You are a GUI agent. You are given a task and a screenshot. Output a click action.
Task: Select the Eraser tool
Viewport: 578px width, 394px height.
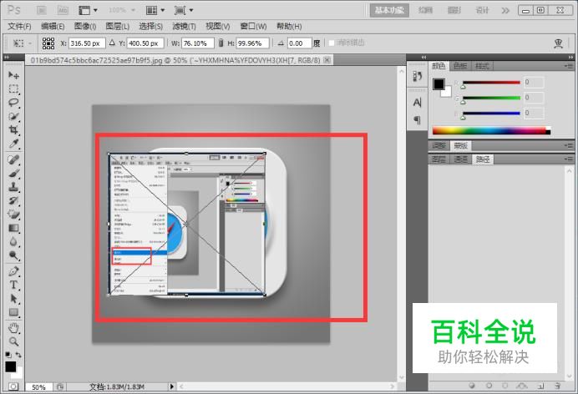(13, 215)
